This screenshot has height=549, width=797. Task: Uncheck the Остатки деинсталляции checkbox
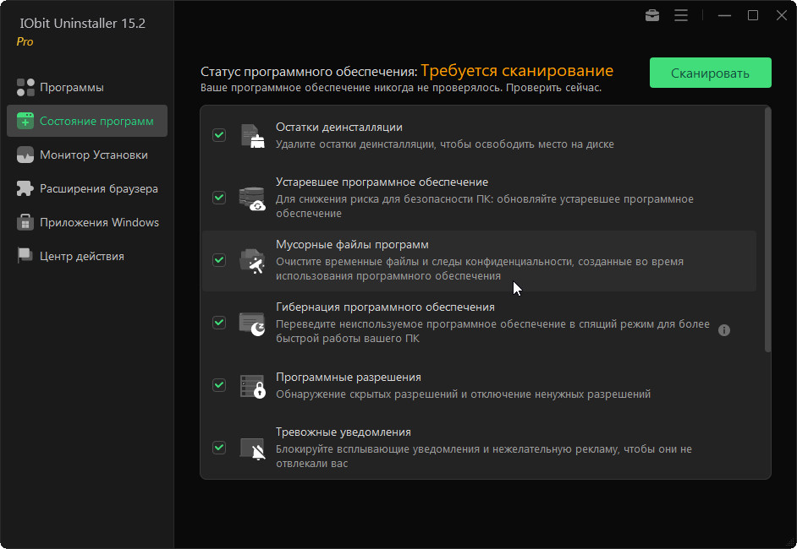[219, 135]
